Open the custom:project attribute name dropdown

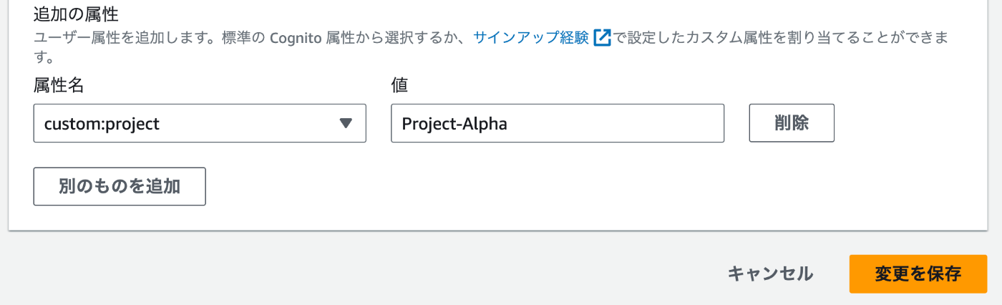200,123
